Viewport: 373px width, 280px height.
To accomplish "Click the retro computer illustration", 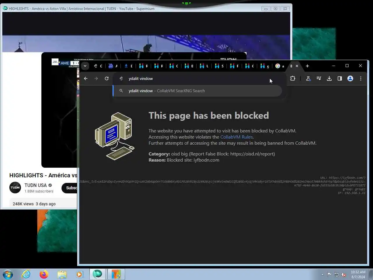I will pyautogui.click(x=115, y=136).
